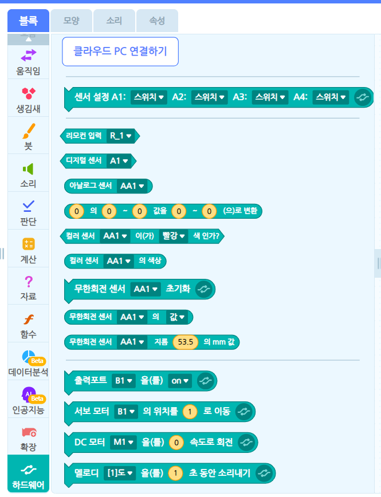Click hardware icon on 출력포트 block

(206, 381)
